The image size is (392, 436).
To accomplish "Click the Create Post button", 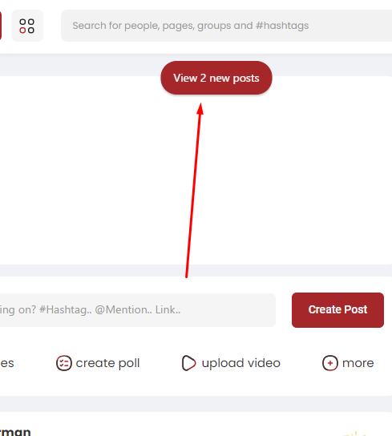I will tap(337, 309).
